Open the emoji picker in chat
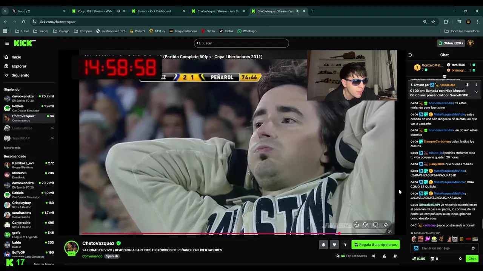 point(473,248)
